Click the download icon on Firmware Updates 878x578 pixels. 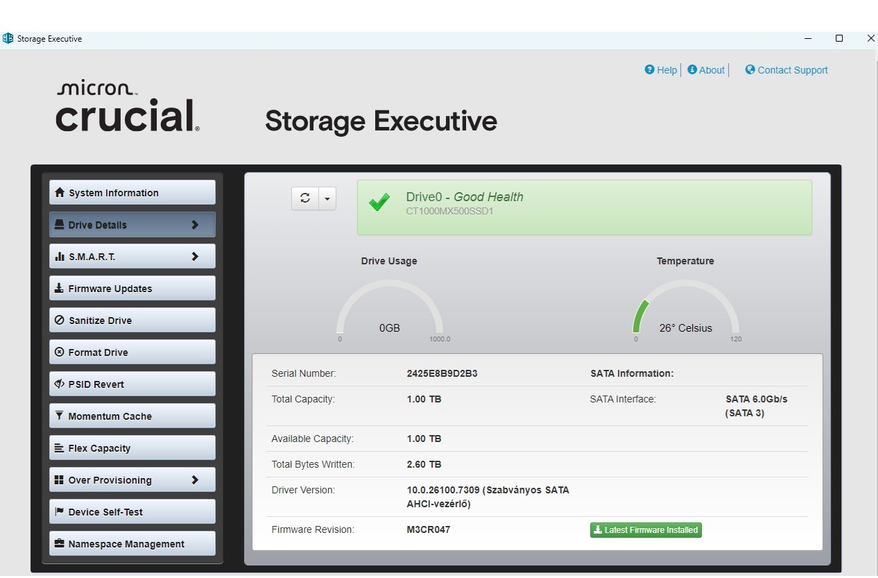(60, 288)
